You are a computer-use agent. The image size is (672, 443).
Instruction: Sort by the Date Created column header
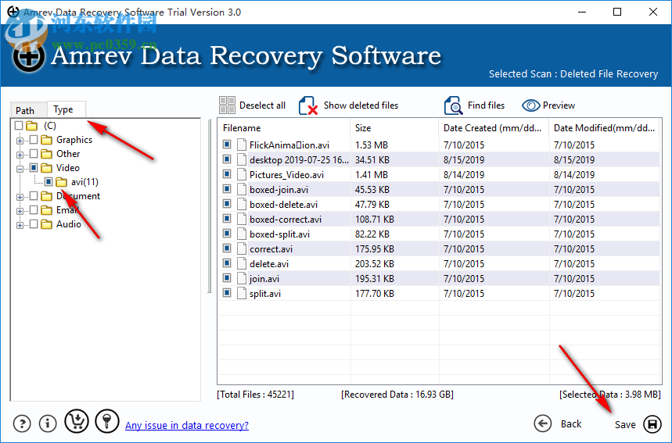pos(494,128)
